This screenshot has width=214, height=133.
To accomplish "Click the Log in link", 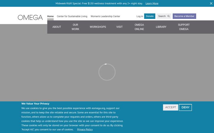I will (140, 16).
